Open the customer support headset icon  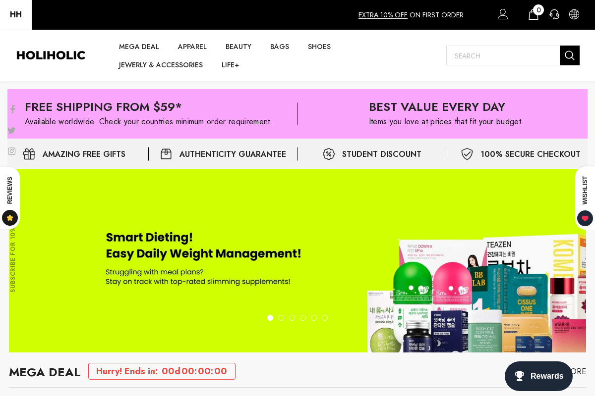(x=554, y=14)
